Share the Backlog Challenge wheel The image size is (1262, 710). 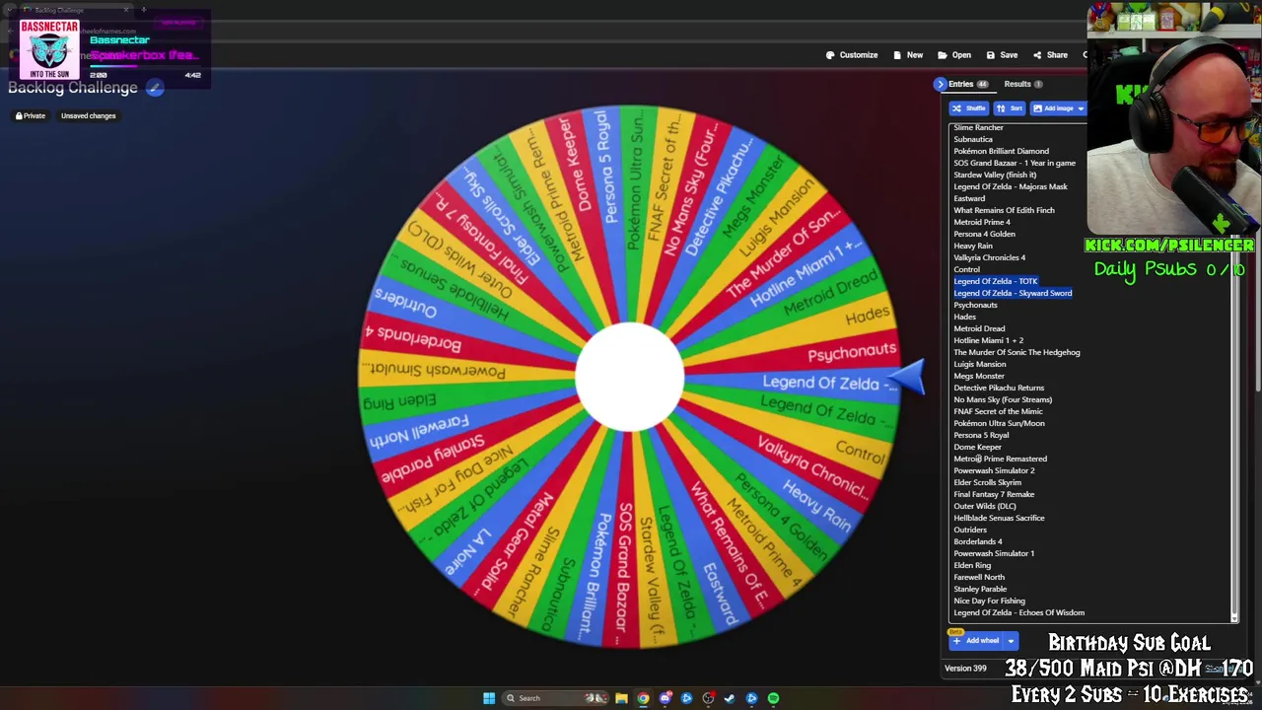click(1050, 55)
